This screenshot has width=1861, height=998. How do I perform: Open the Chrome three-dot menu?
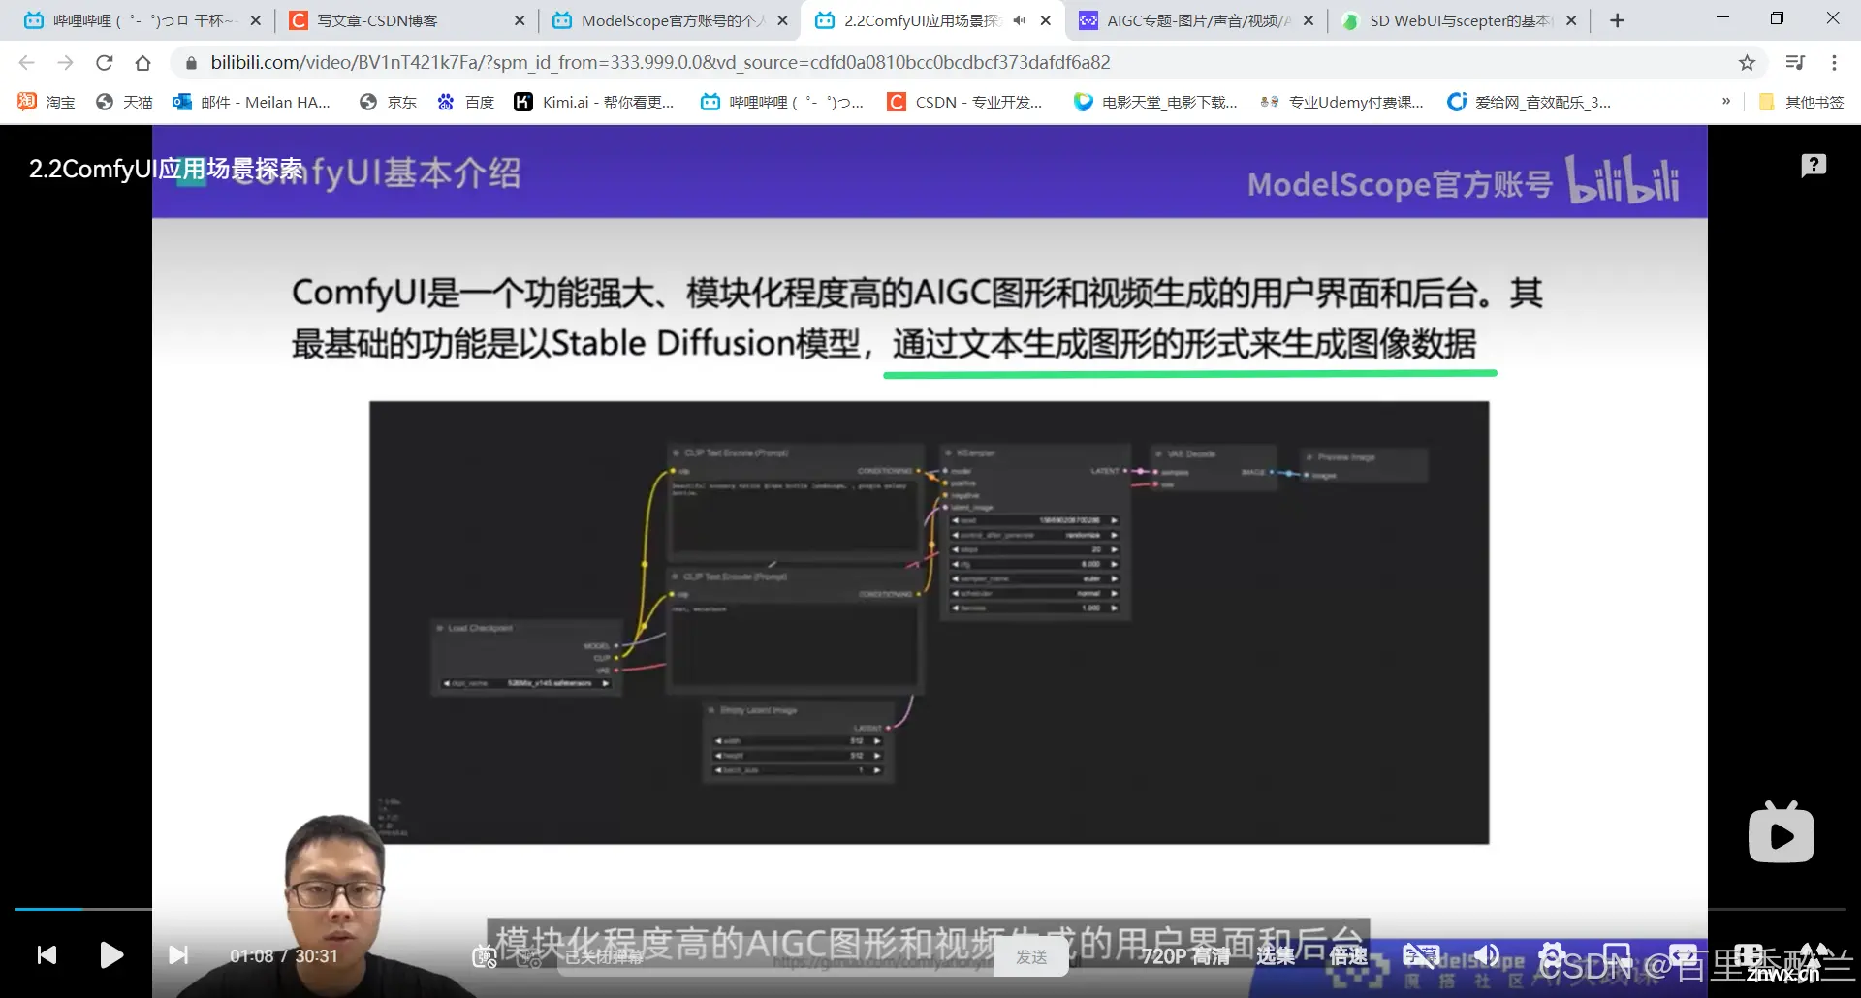1834,63
